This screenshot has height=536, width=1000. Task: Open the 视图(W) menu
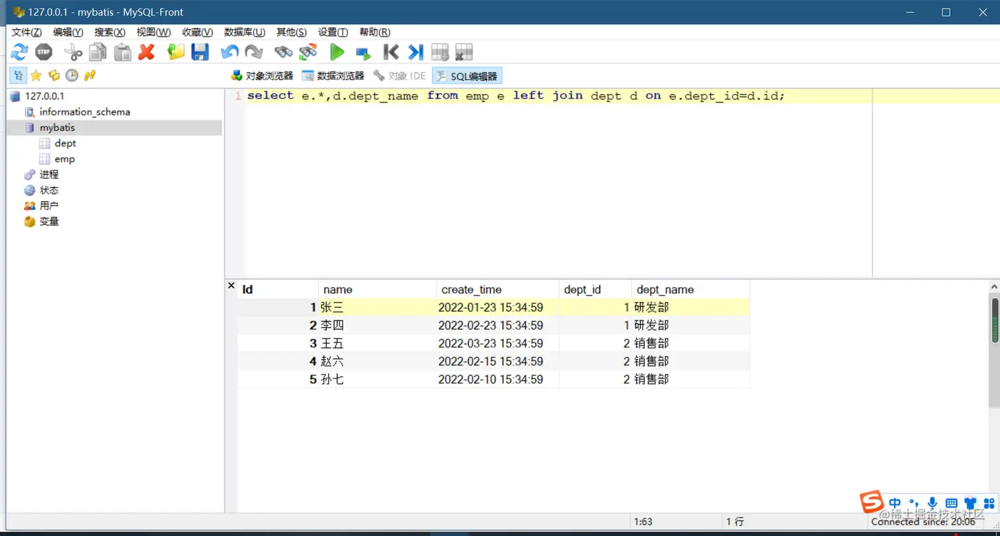pos(153,32)
